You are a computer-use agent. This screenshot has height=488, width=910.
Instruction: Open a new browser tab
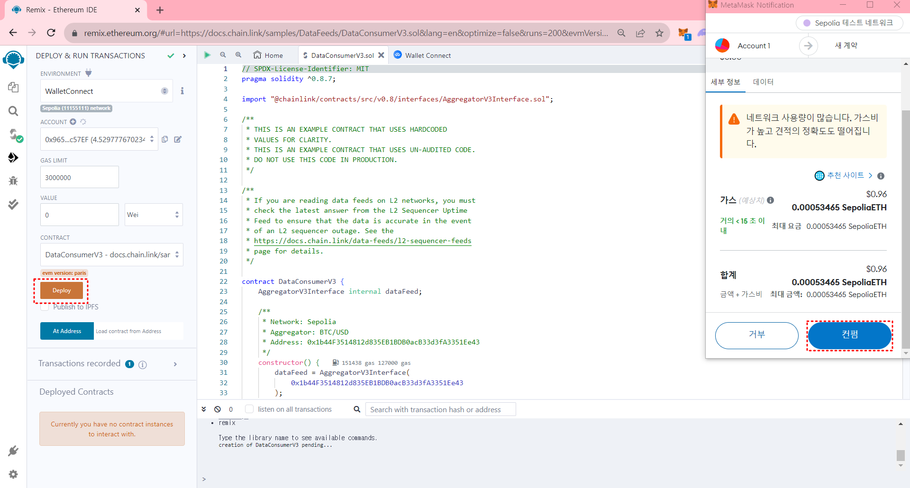[160, 10]
